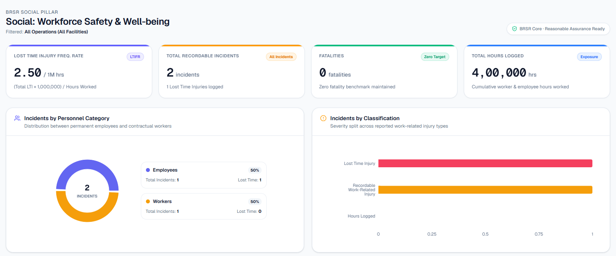The width and height of the screenshot is (616, 256).
Task: Click Total Incidents: 1 under Employees
Action: [162, 180]
